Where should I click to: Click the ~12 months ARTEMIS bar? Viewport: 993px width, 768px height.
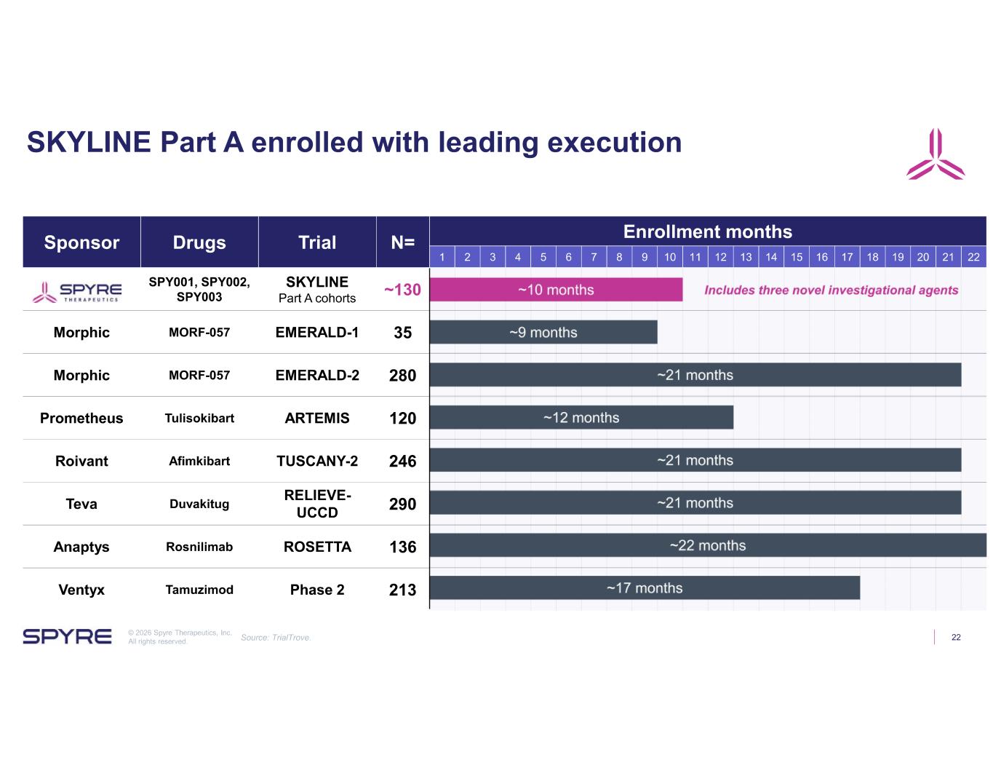pyautogui.click(x=581, y=417)
